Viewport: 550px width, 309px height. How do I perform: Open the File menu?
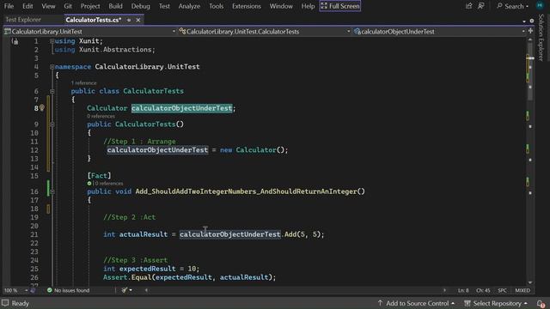[9, 6]
